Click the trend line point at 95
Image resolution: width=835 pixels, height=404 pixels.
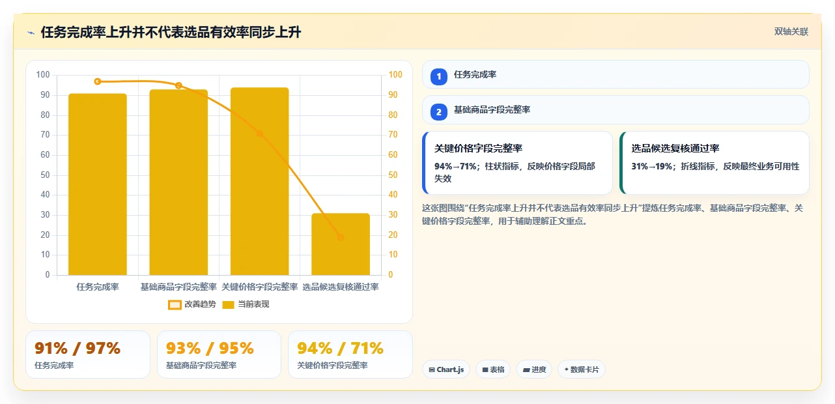(178, 85)
